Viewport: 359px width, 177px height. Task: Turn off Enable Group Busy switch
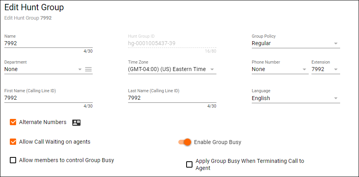185,142
